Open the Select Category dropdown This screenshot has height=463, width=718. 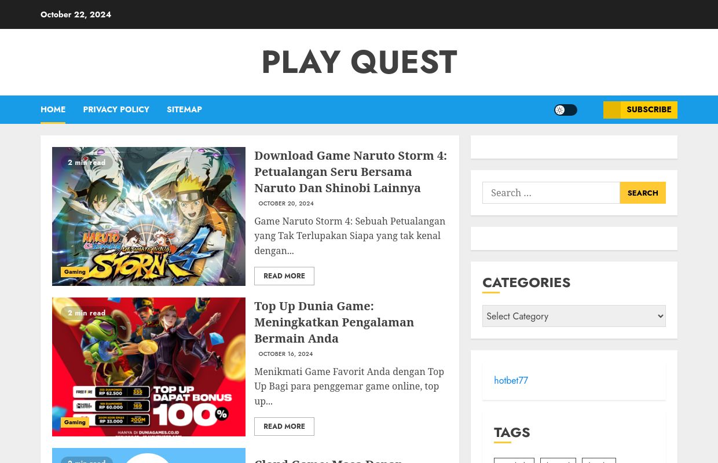(x=574, y=316)
